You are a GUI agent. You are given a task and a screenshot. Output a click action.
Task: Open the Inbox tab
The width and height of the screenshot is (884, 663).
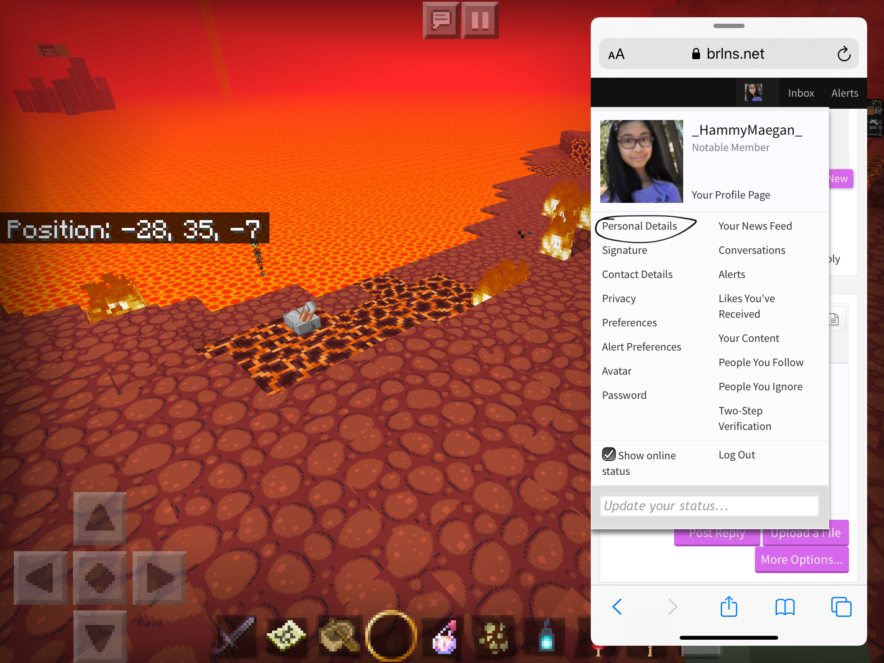[x=801, y=93]
